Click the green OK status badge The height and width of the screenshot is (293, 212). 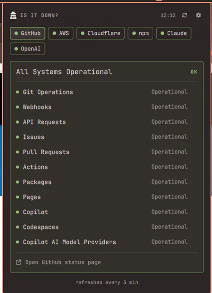pos(194,72)
